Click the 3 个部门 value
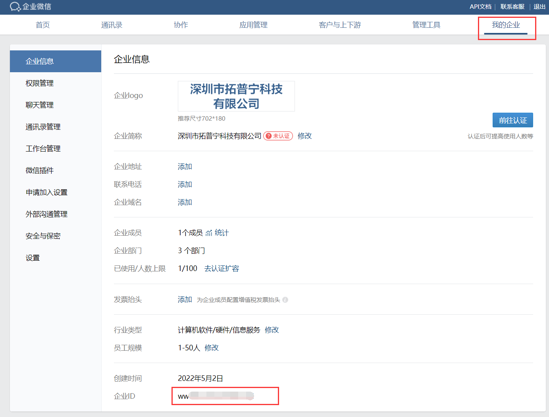Screen dimensions: 549x417 [191, 251]
